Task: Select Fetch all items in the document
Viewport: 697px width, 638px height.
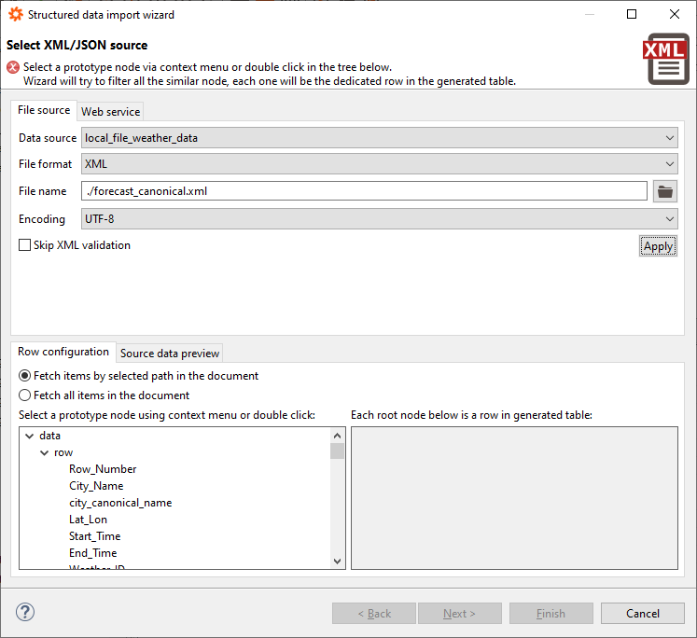Action: pyautogui.click(x=25, y=395)
